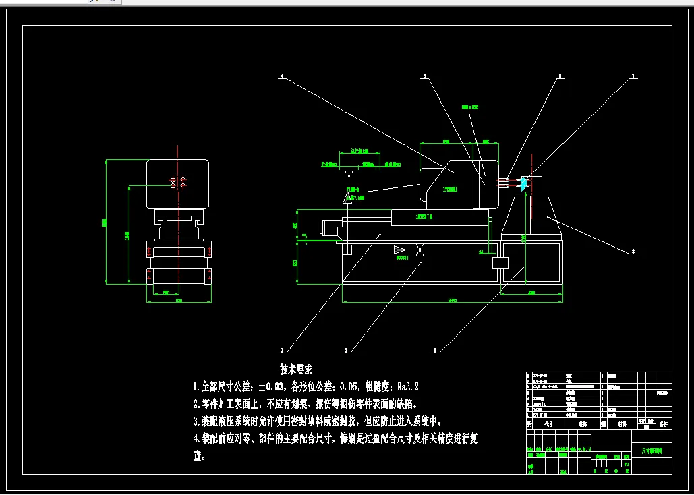The width and height of the screenshot is (694, 495).
Task: Click the 材料 column header in parts list
Action: pos(622,424)
